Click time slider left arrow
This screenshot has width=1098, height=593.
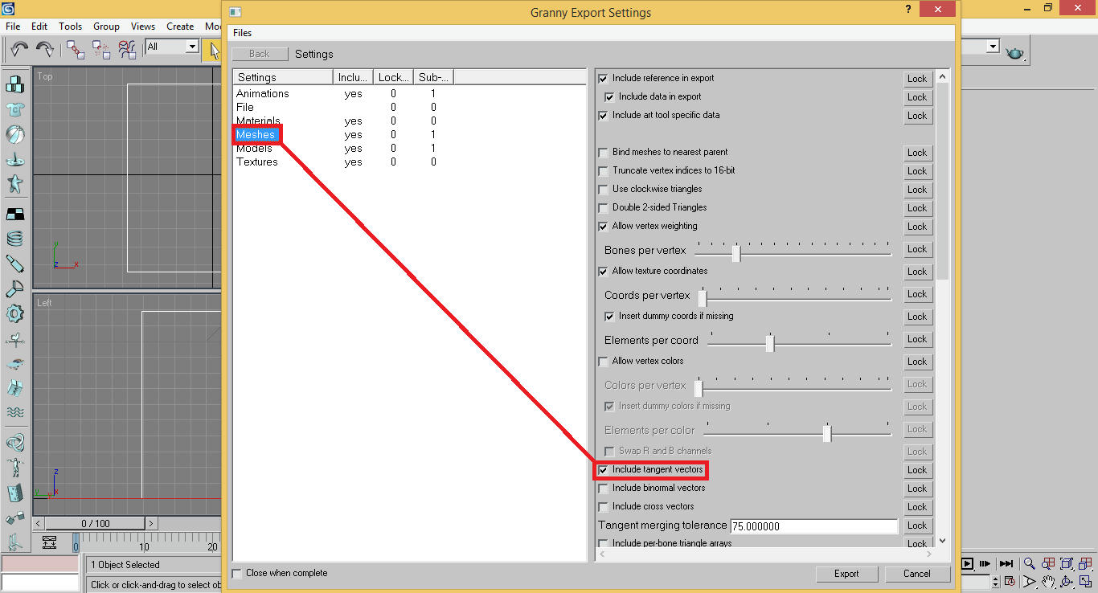coord(40,524)
